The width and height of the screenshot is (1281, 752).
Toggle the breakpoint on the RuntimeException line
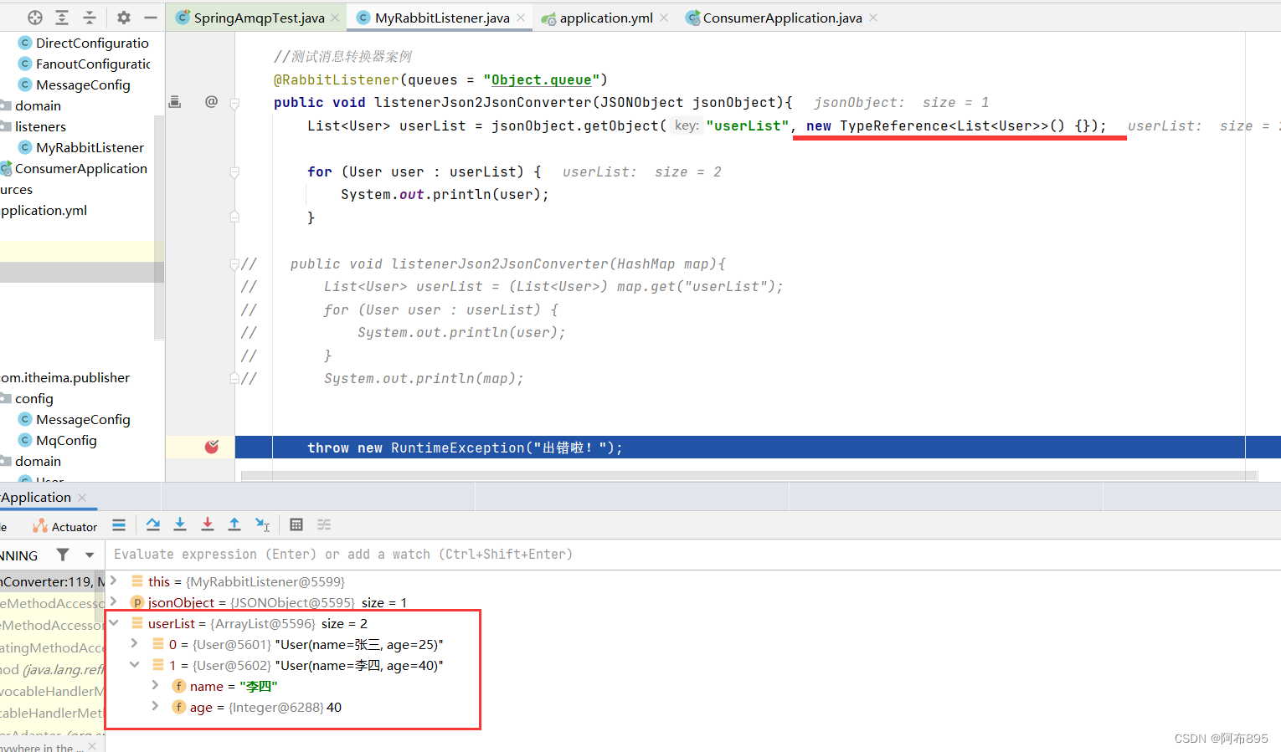(213, 447)
